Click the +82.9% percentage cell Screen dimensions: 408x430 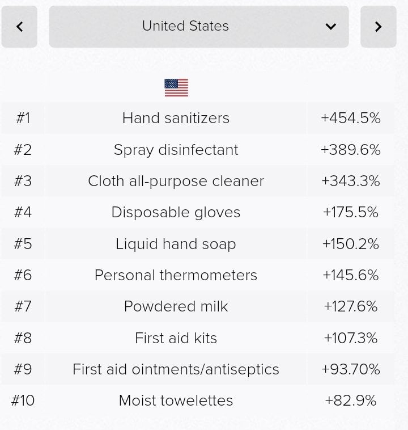pyautogui.click(x=350, y=401)
